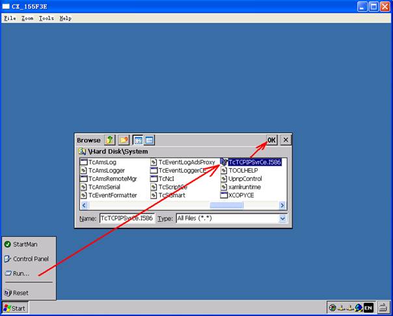Open the Type file filter dropdown
Image resolution: width=393 pixels, height=316 pixels.
282,219
